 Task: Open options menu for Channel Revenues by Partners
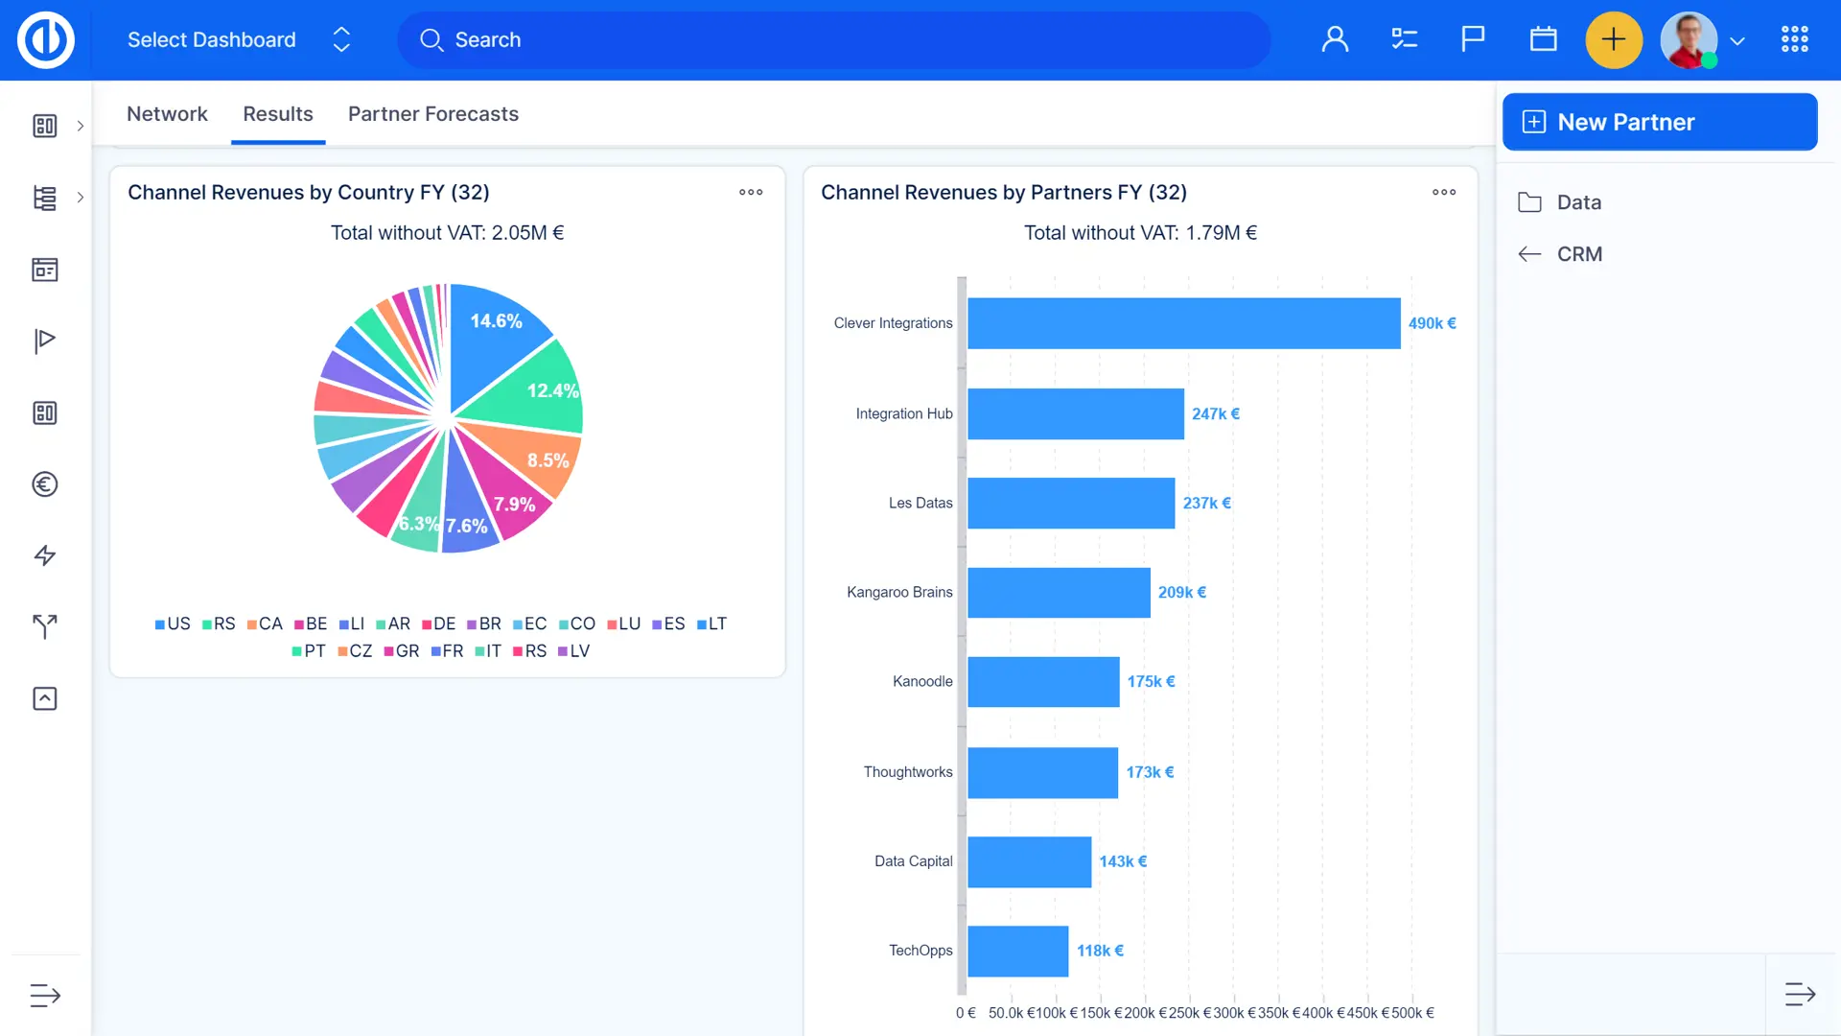click(1444, 192)
